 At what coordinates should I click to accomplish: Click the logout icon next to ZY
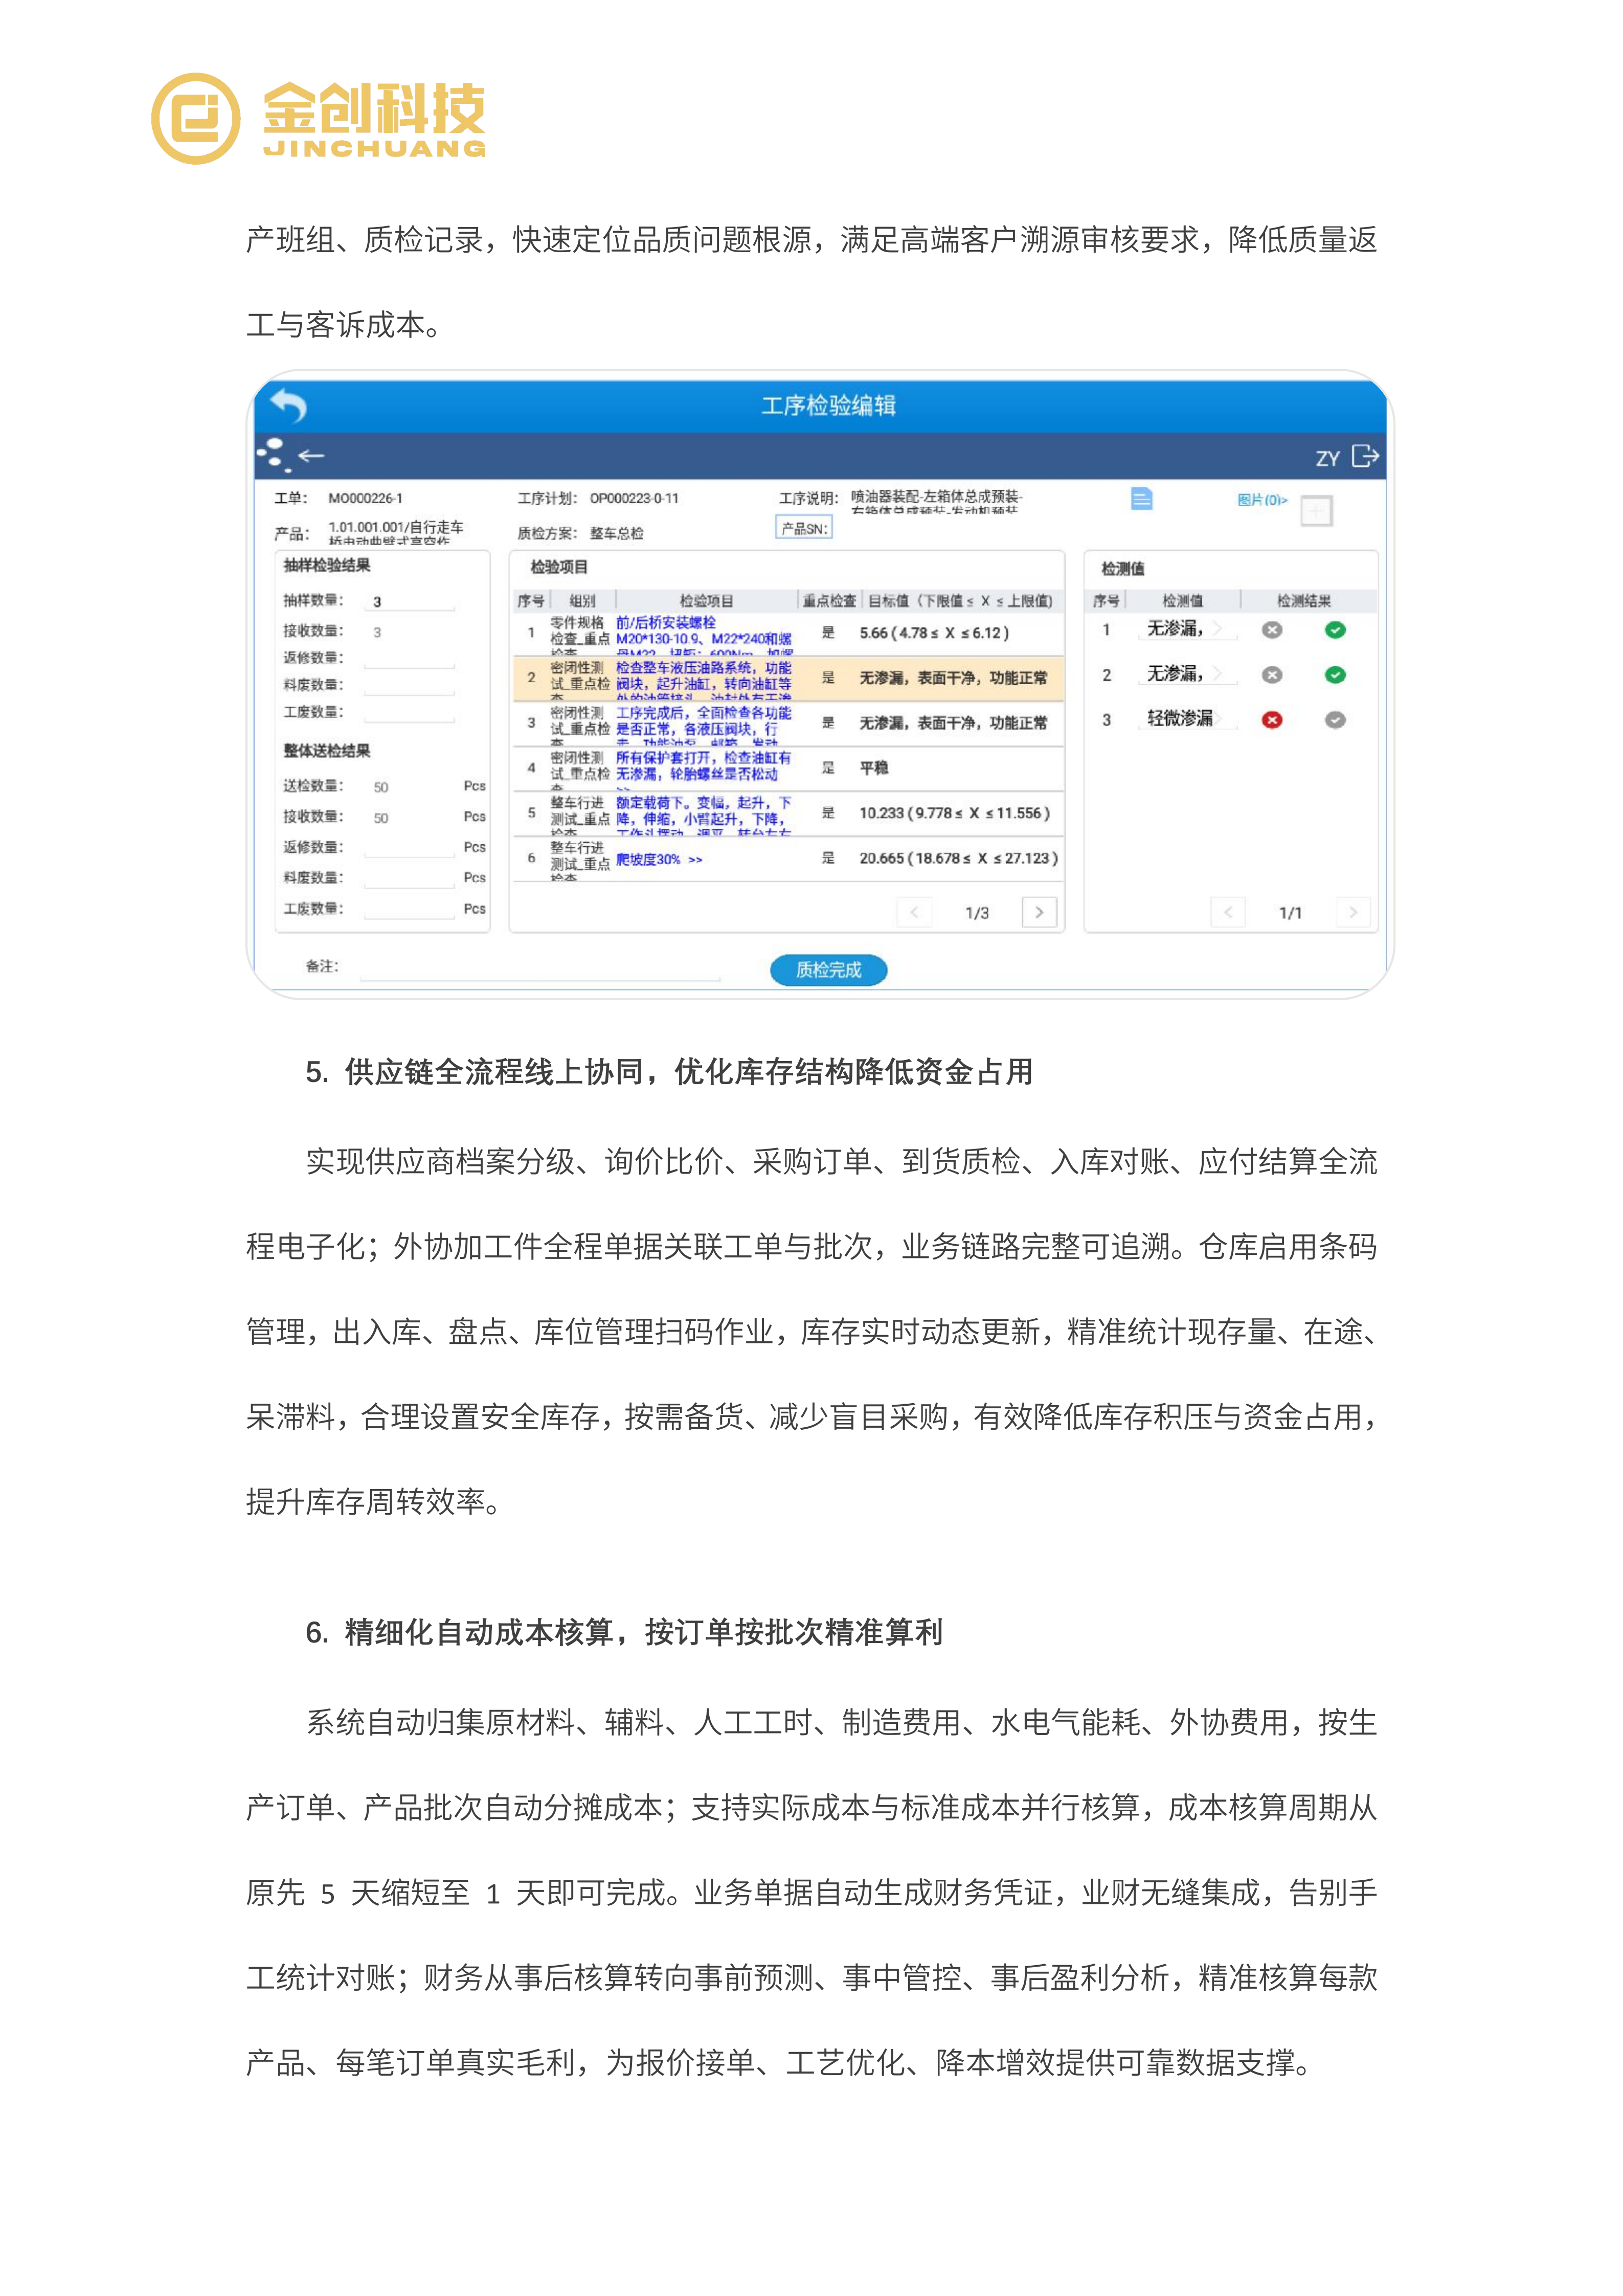tap(1365, 457)
